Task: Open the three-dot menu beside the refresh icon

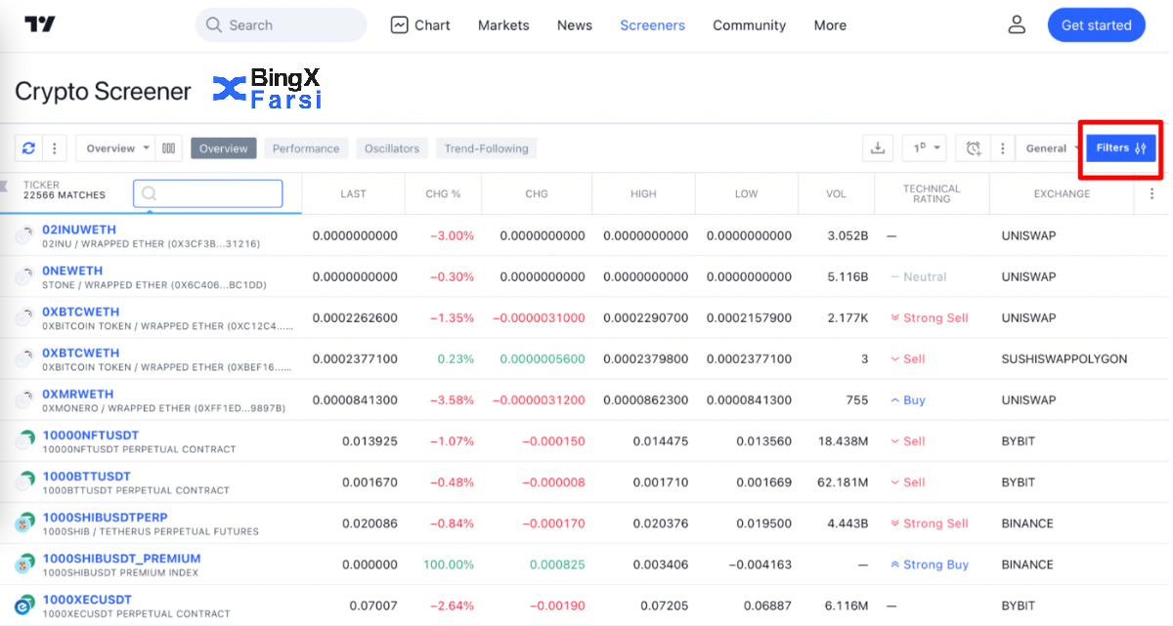Action: point(55,148)
